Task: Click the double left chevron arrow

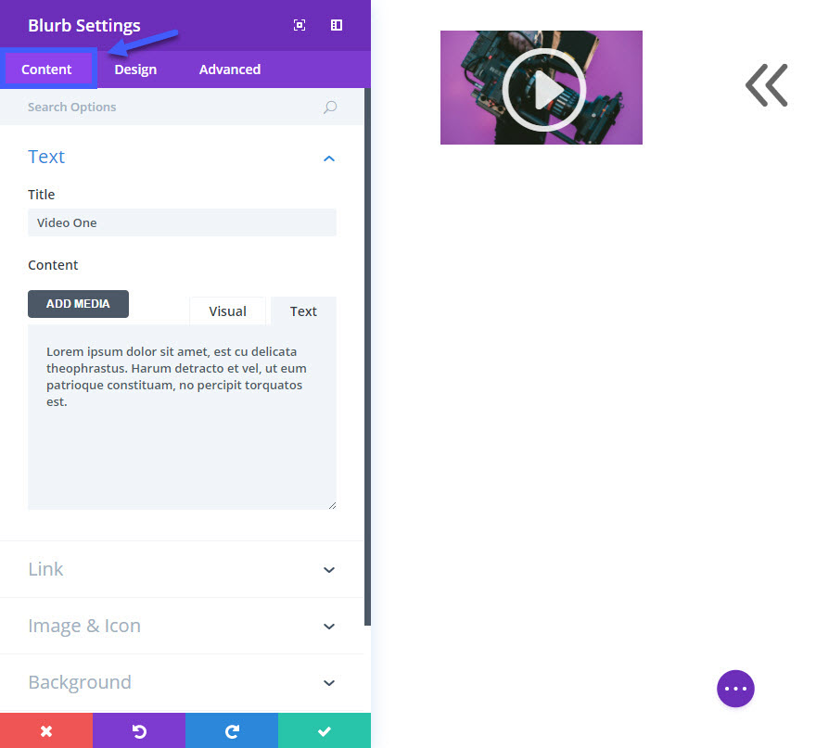Action: pos(766,85)
